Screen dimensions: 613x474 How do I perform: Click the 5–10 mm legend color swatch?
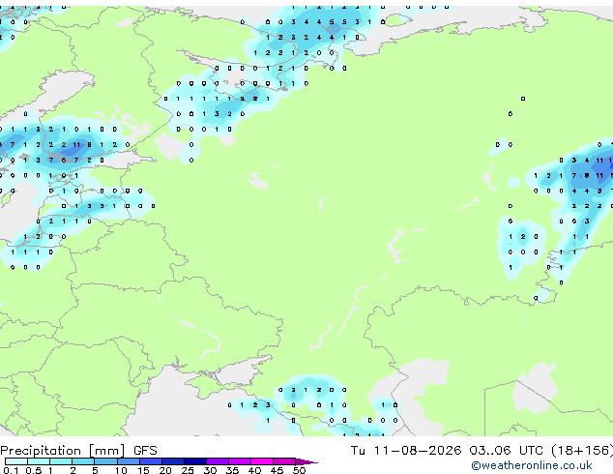click(105, 461)
